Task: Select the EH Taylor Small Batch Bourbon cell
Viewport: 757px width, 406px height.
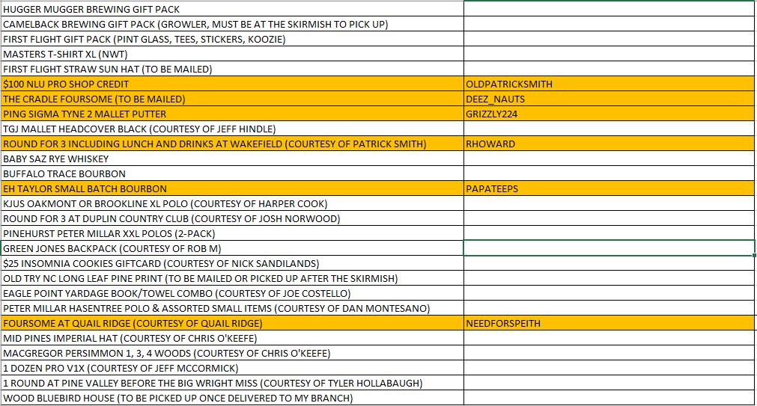Action: [232, 189]
